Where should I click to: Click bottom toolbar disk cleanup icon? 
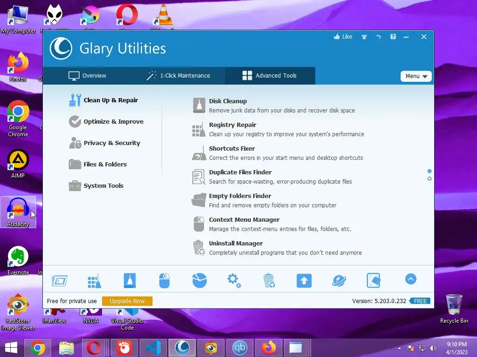[x=129, y=280]
